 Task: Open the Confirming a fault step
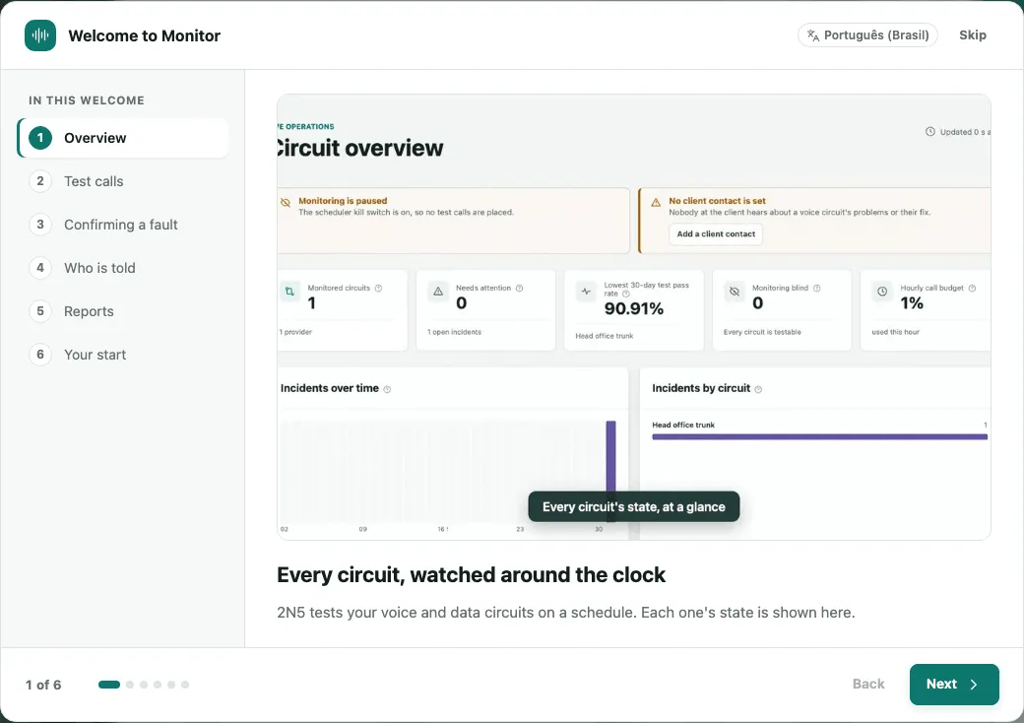click(123, 225)
